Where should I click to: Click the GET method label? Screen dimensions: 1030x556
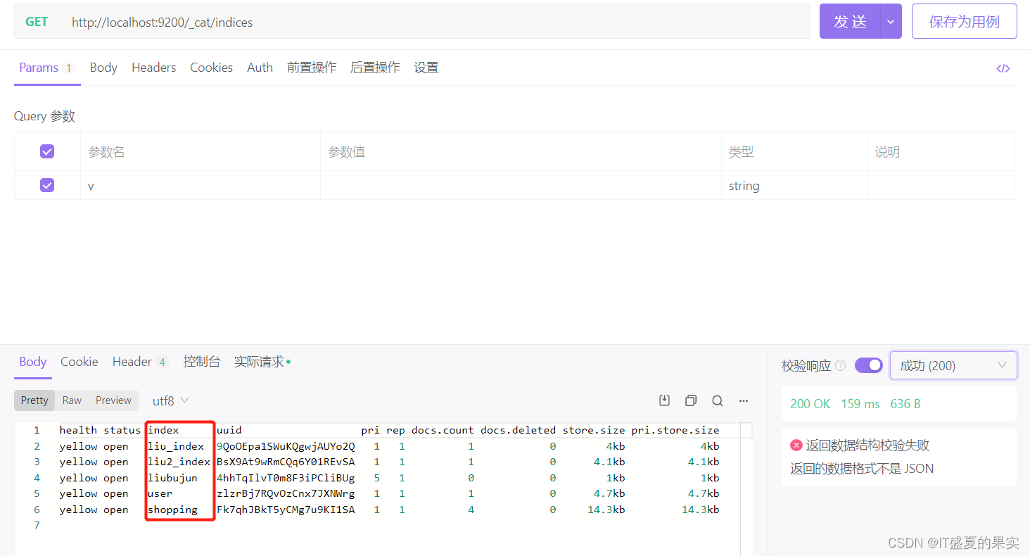(37, 21)
